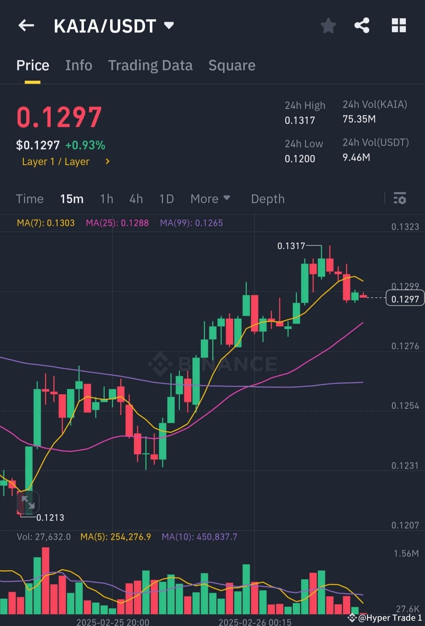Image resolution: width=425 pixels, height=626 pixels.
Task: Select the Depth view option
Action: click(268, 199)
